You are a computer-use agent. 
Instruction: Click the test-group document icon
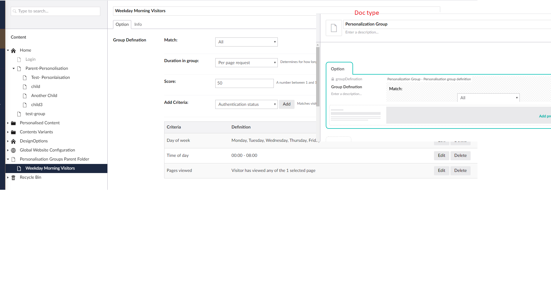point(19,114)
